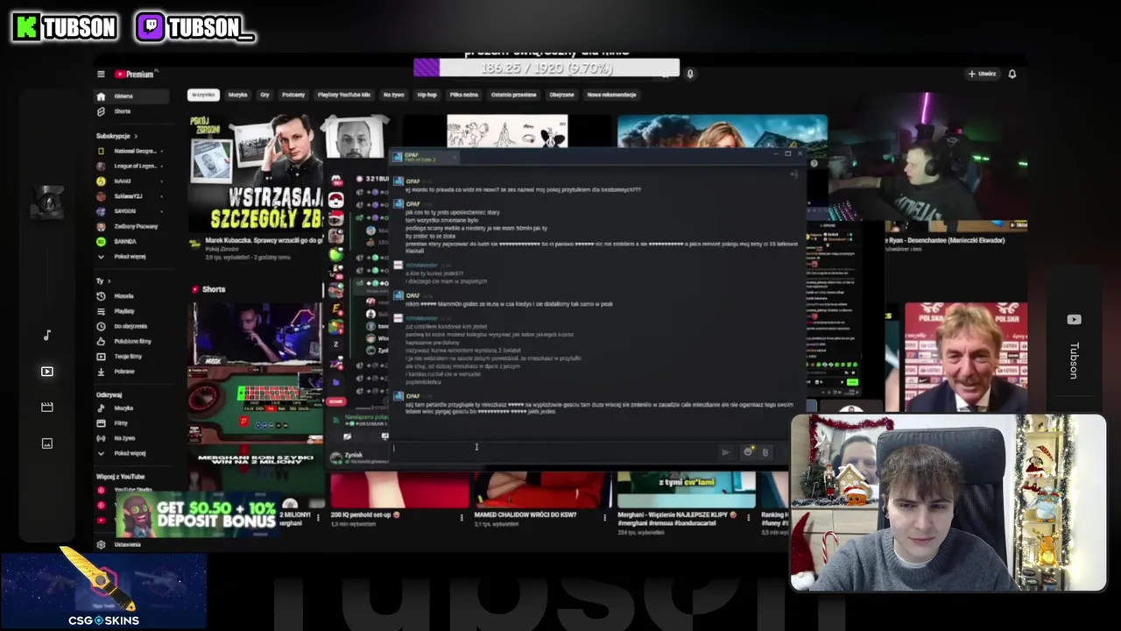1121x631 pixels.
Task: Select the Obejrzane filter chip
Action: coord(562,95)
